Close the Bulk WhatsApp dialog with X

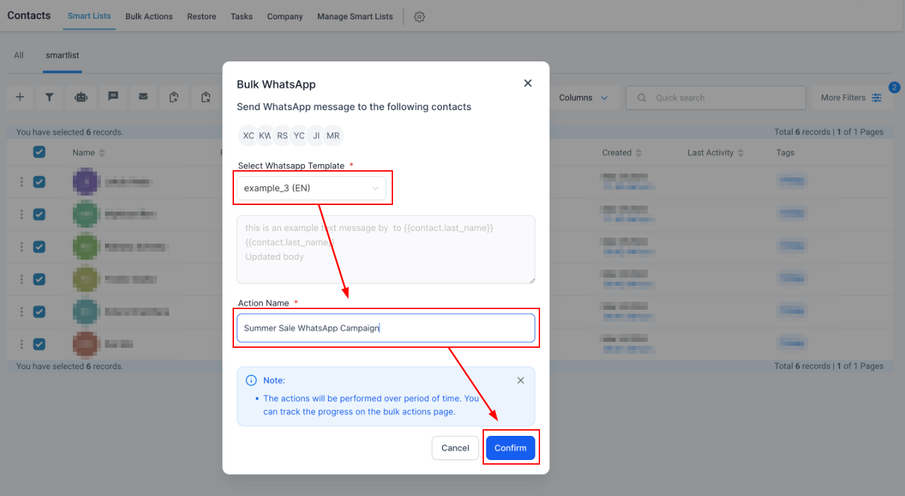[x=528, y=83]
